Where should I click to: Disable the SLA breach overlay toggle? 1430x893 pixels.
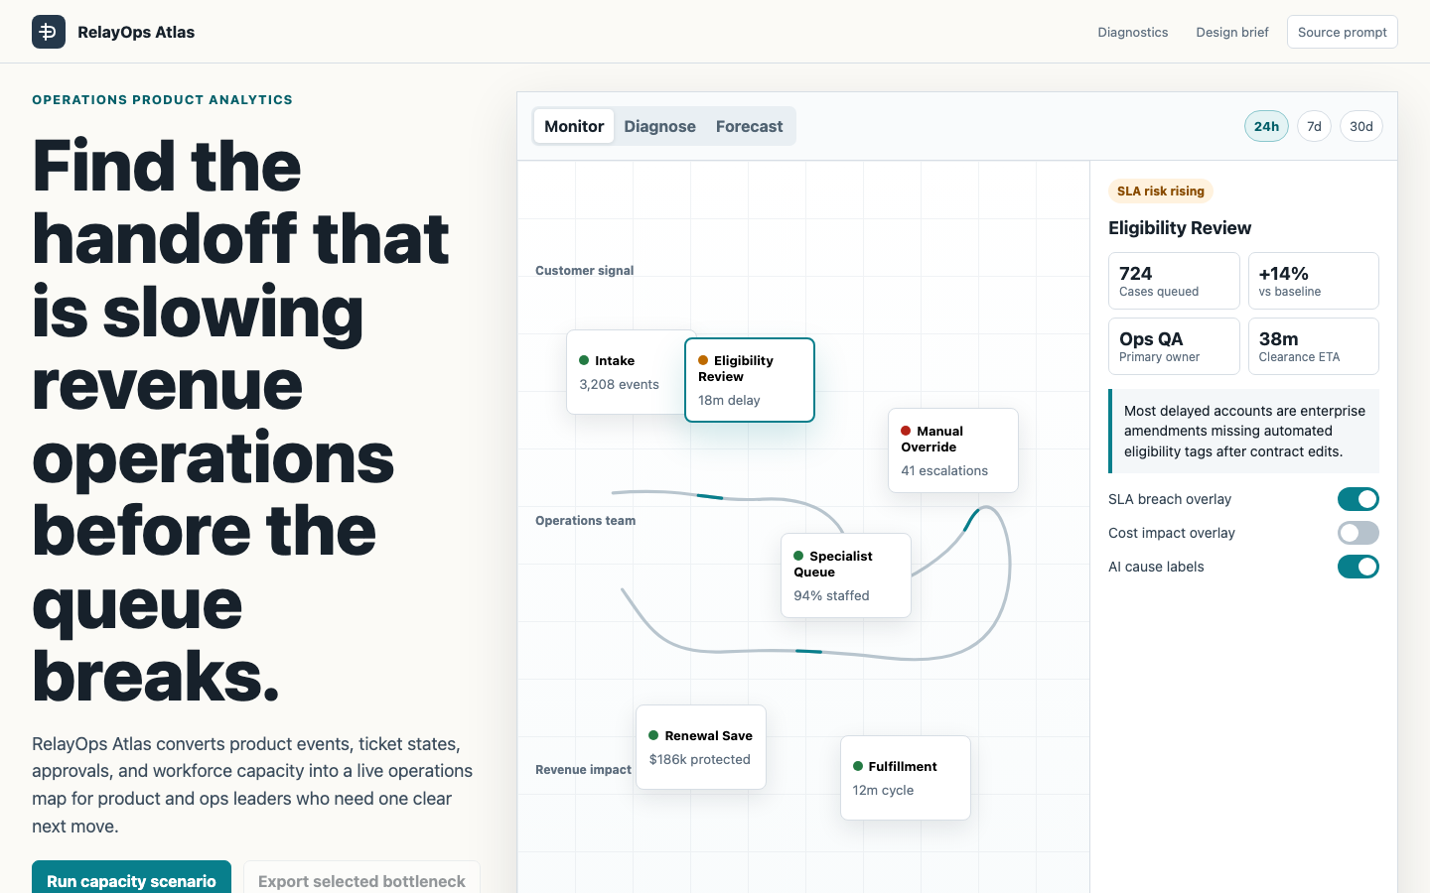tap(1358, 499)
